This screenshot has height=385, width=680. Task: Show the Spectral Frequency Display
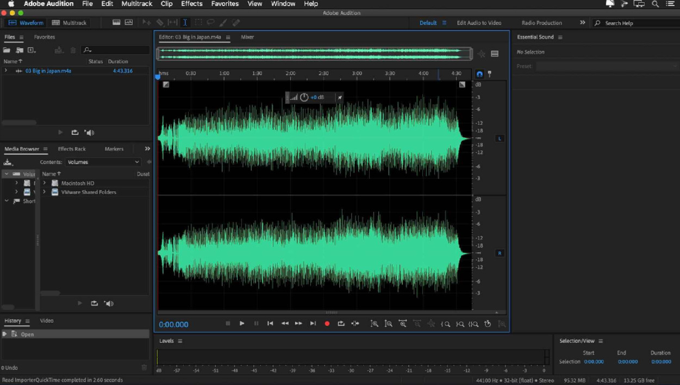click(x=116, y=22)
